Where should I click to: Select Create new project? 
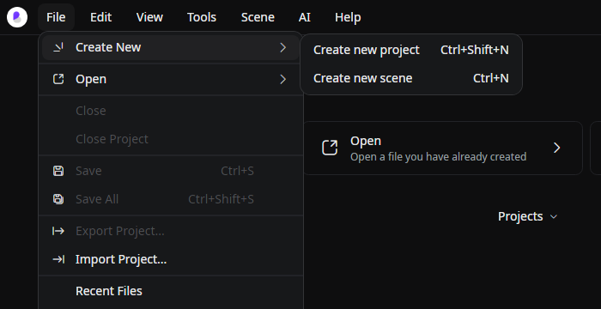pos(411,50)
